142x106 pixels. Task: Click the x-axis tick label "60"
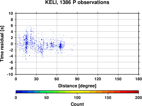(57, 79)
